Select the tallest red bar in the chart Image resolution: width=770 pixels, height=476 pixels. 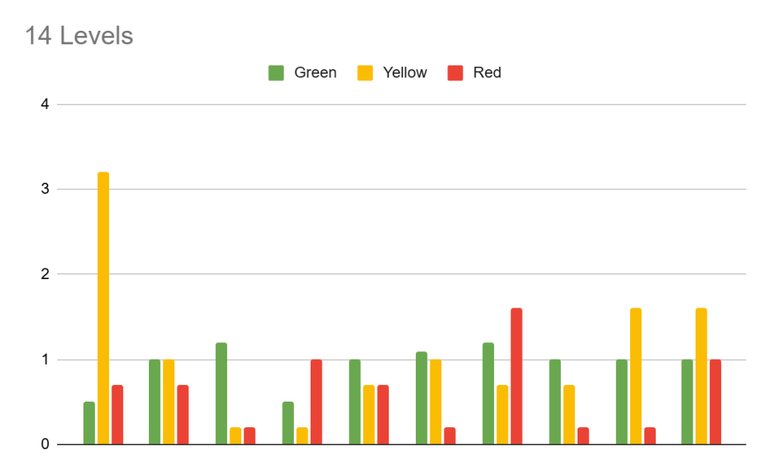(516, 376)
